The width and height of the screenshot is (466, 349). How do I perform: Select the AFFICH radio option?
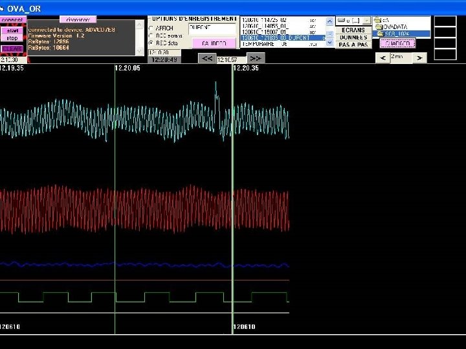click(151, 28)
